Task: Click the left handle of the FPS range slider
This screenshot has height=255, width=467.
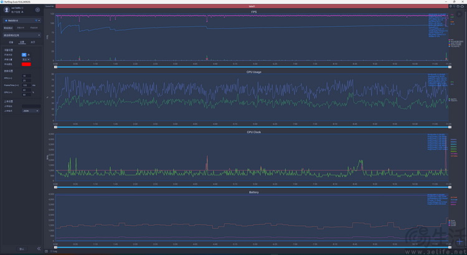Action: [55, 67]
